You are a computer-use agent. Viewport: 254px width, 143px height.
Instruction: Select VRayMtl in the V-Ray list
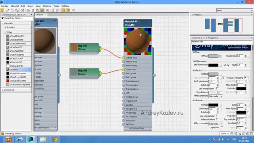pyautogui.click(x=19, y=70)
